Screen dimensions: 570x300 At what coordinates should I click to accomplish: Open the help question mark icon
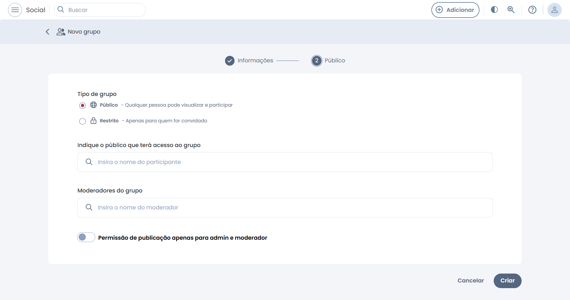532,10
